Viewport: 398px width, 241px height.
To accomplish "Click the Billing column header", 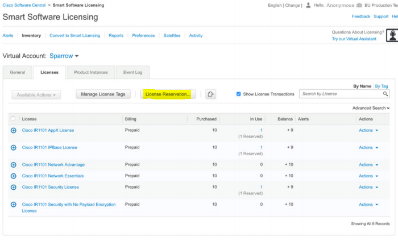I will tap(130, 119).
